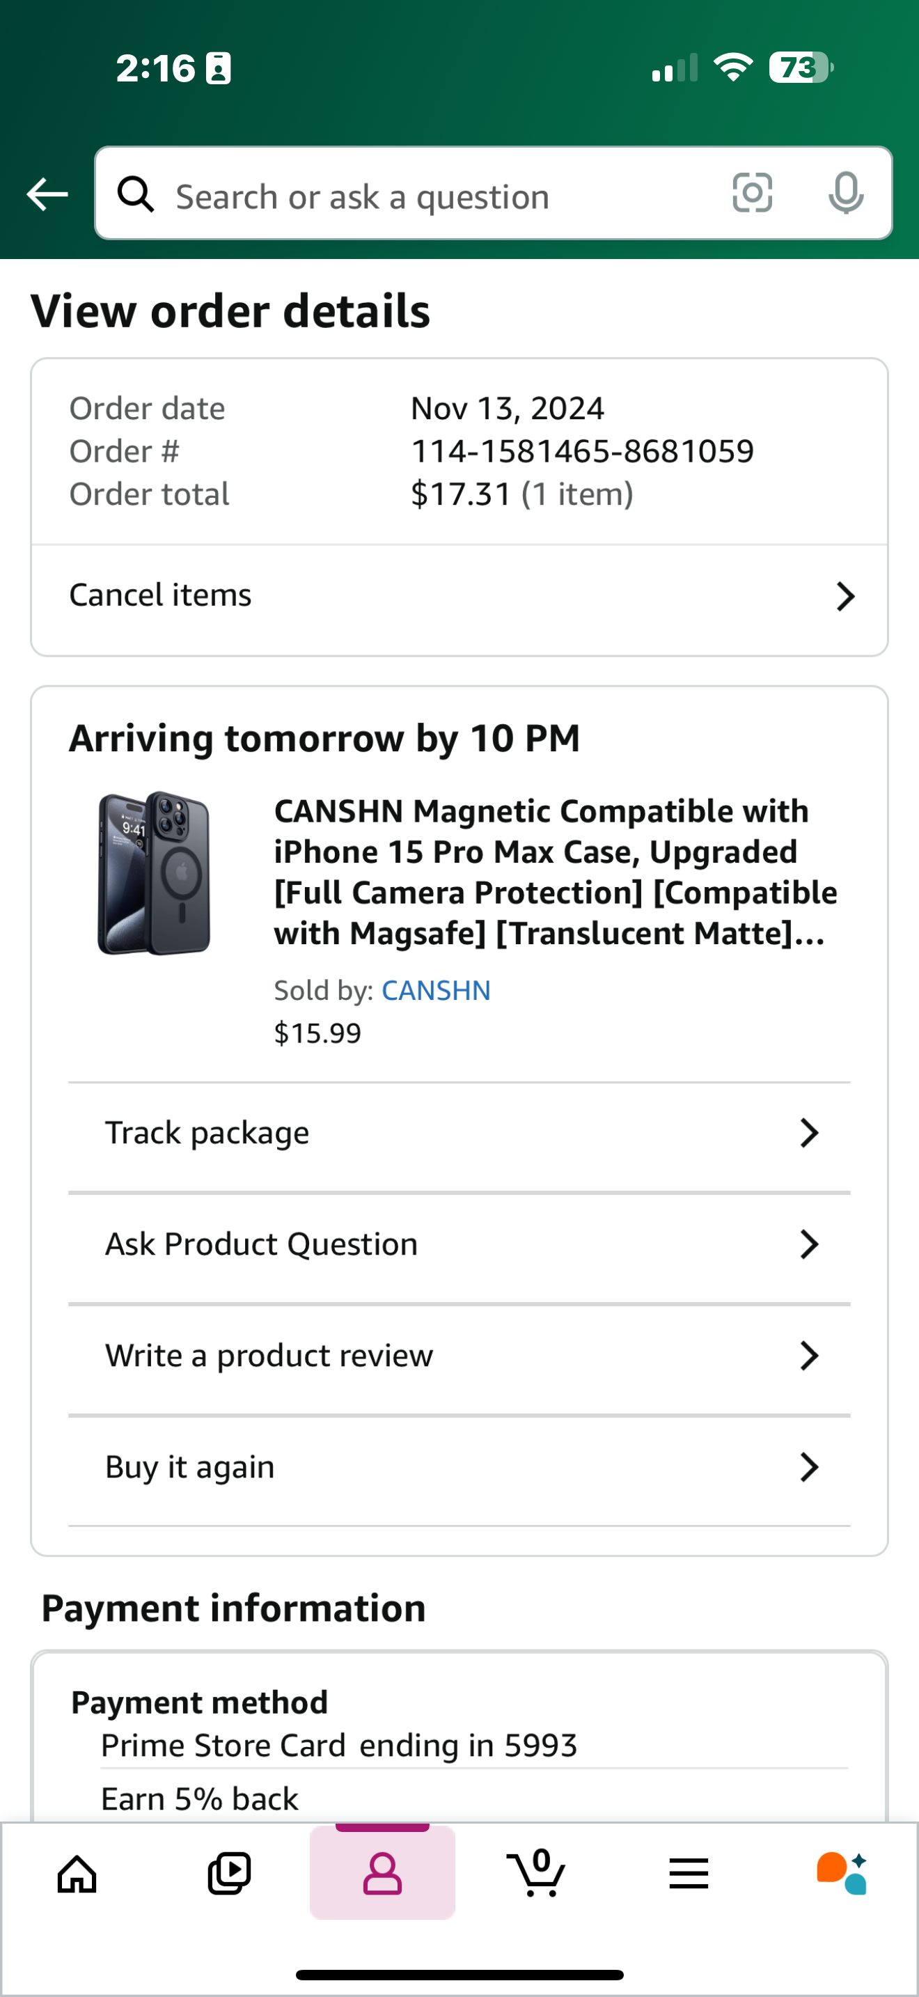919x1997 pixels.
Task: Focus the search input field
Action: [x=434, y=197]
